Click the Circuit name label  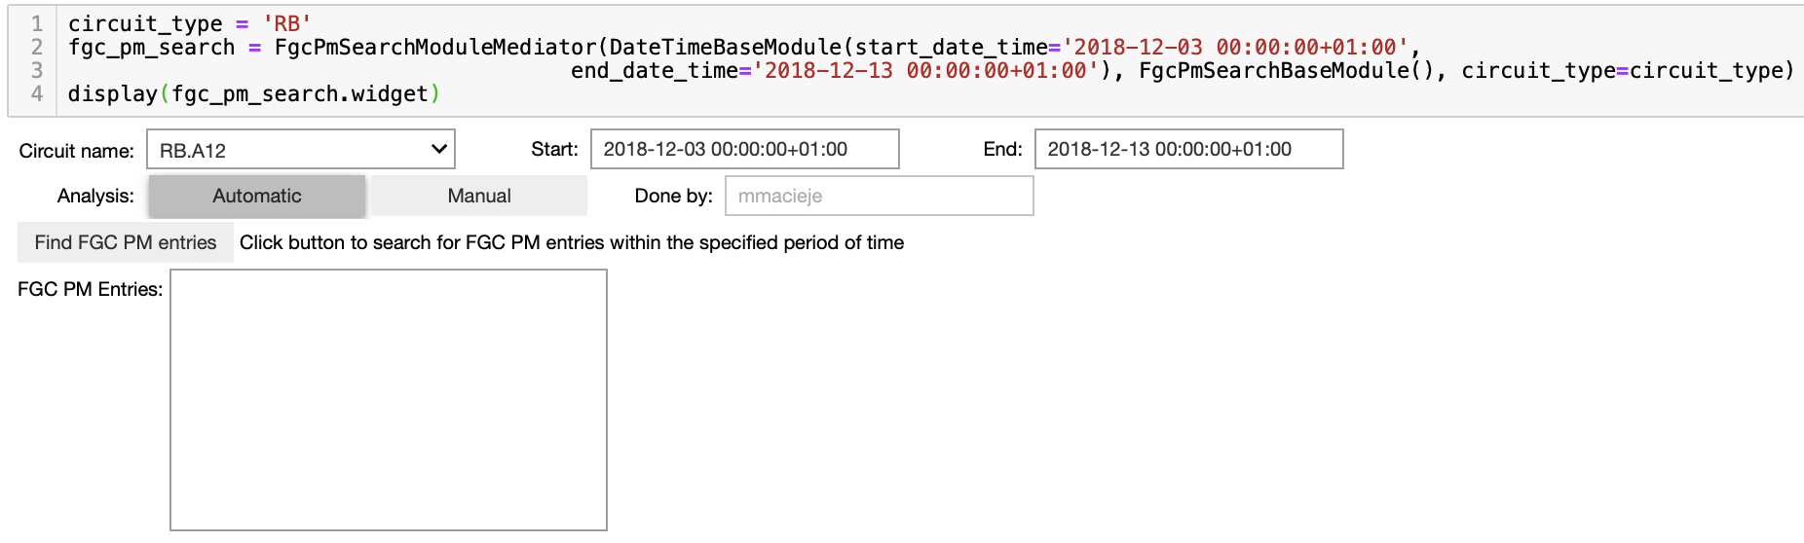click(77, 151)
